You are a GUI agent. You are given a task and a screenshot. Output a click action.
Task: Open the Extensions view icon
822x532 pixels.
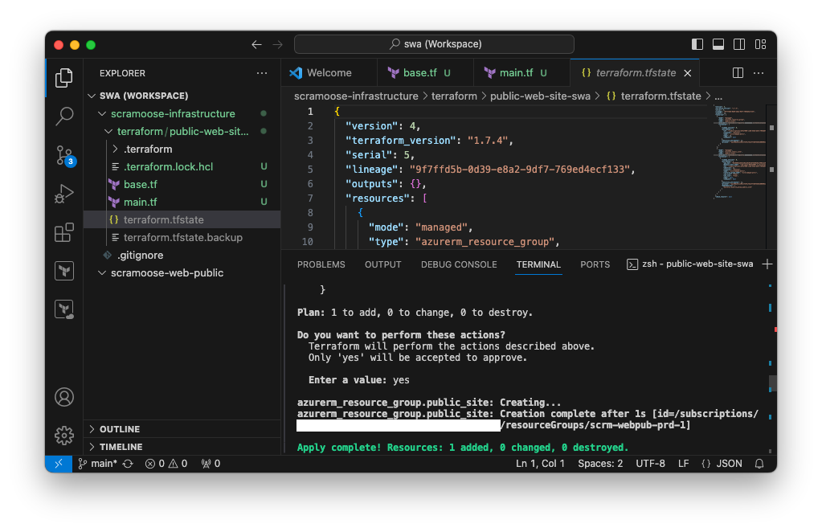pyautogui.click(x=64, y=232)
